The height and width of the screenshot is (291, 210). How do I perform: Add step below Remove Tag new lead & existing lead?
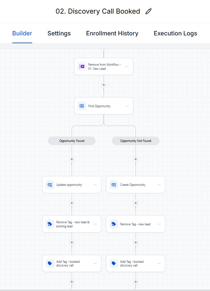[x=72, y=242]
